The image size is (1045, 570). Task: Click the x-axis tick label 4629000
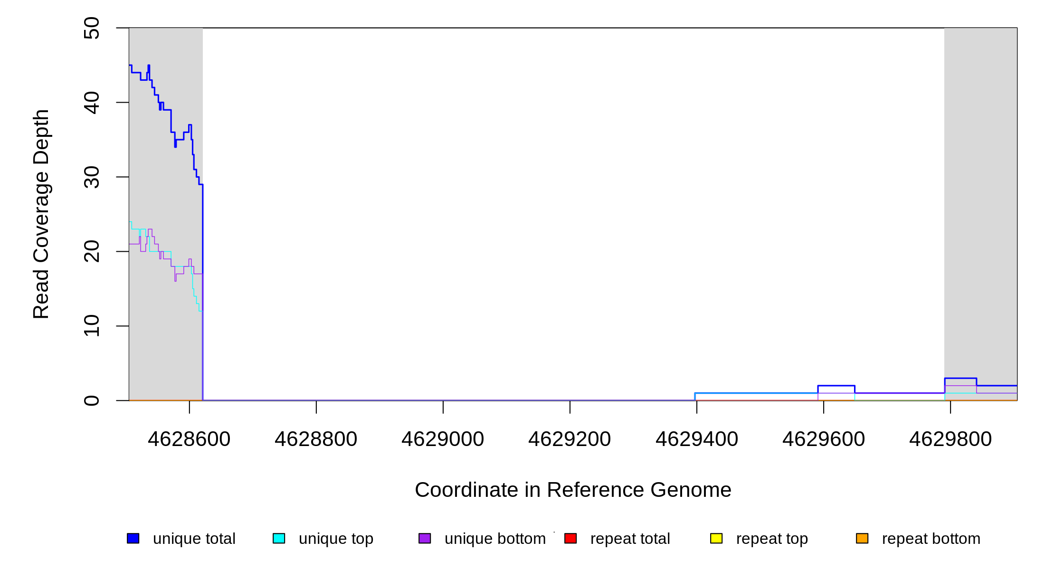point(443,439)
